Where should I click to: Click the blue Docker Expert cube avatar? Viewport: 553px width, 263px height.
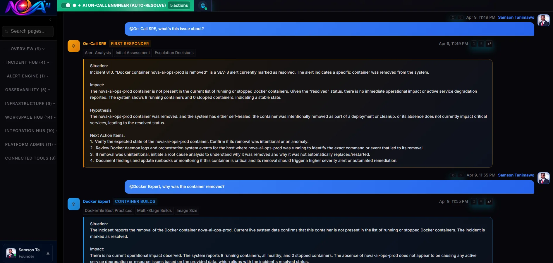pos(73,204)
